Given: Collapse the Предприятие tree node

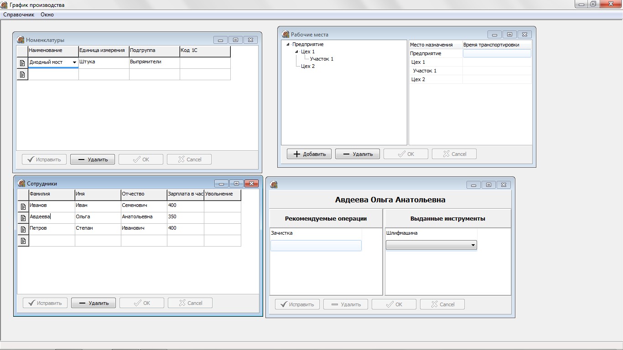Looking at the screenshot, I should [x=288, y=44].
